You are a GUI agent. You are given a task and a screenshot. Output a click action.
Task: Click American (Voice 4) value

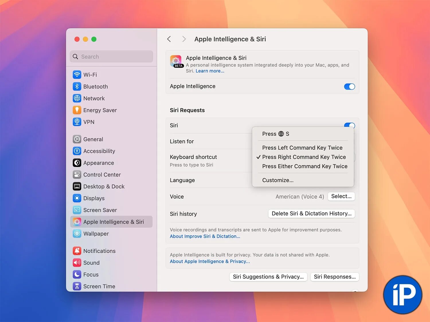300,197
